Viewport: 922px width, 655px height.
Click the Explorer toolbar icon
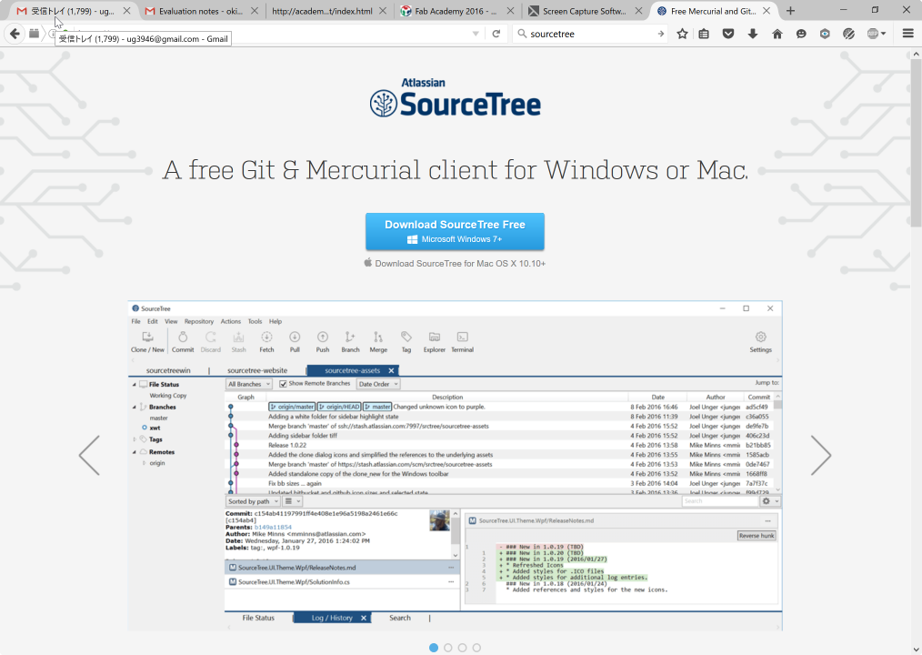tap(435, 341)
